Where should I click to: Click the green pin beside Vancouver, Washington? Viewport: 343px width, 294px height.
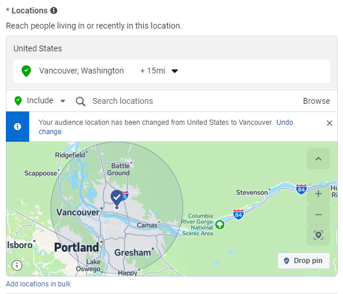point(26,71)
